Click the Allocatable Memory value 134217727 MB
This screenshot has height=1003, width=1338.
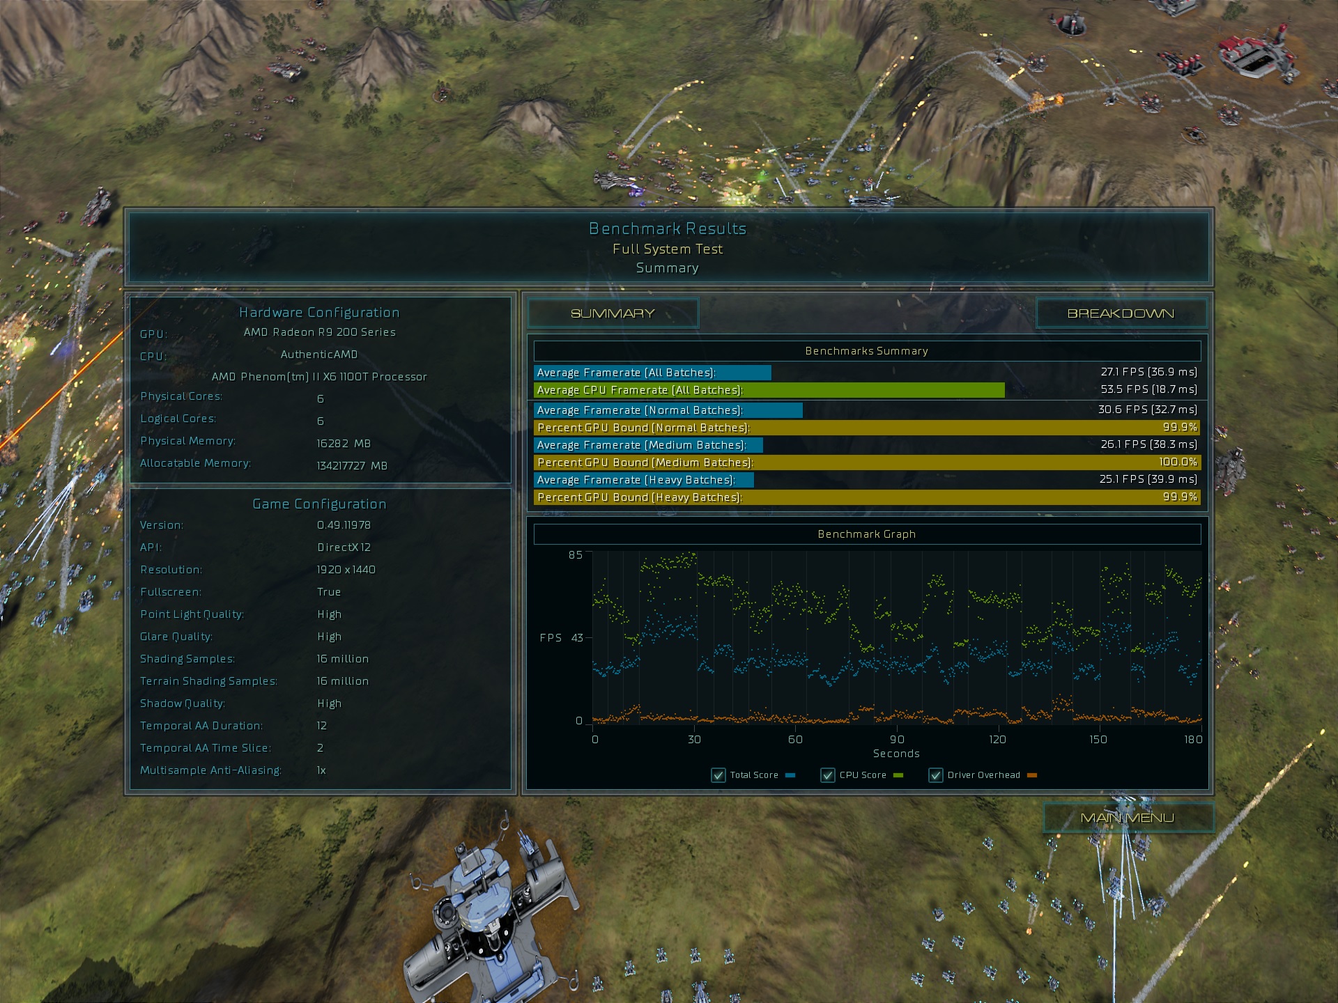click(352, 466)
